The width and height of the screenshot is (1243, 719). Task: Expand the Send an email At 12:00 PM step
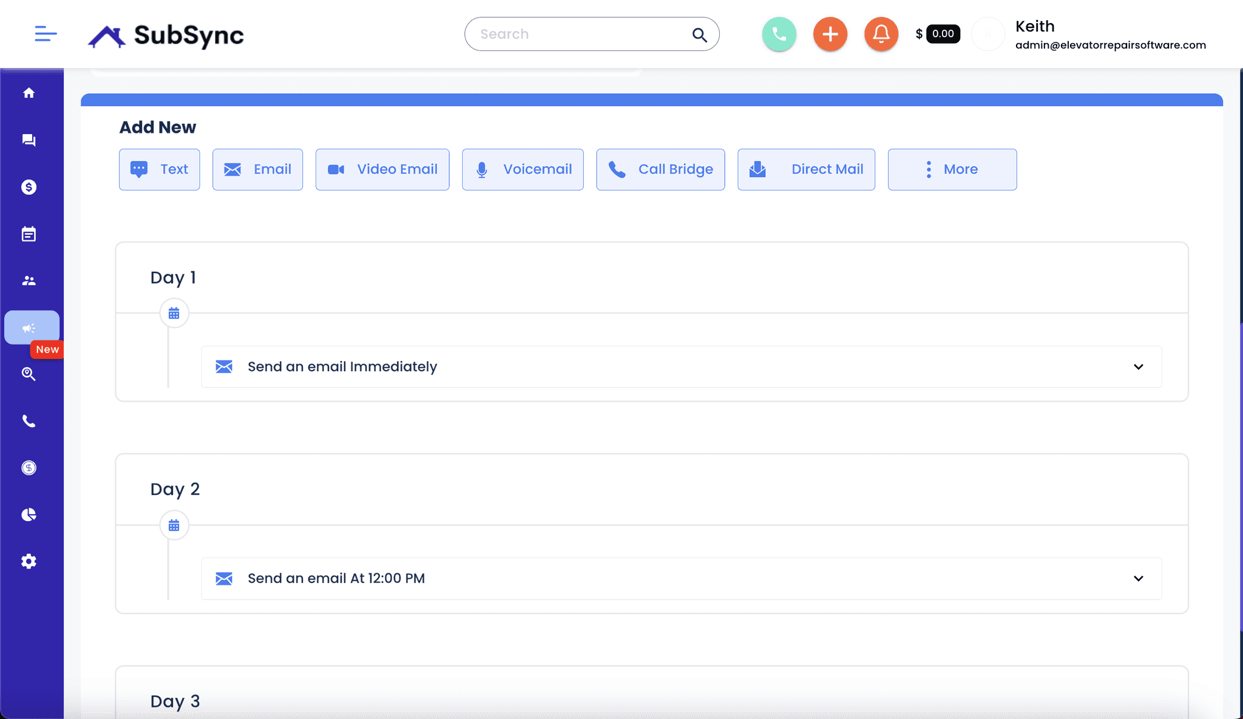pyautogui.click(x=1137, y=578)
